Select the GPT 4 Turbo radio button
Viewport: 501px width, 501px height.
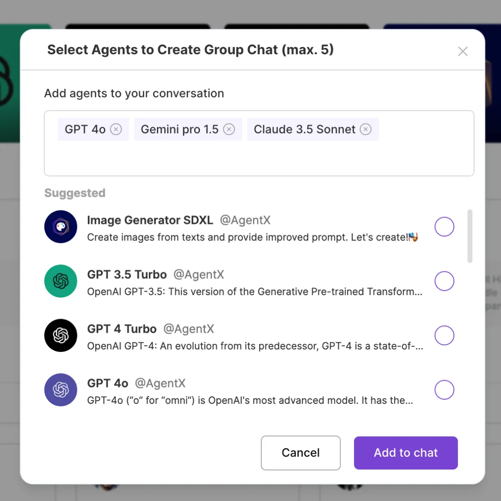[444, 335]
